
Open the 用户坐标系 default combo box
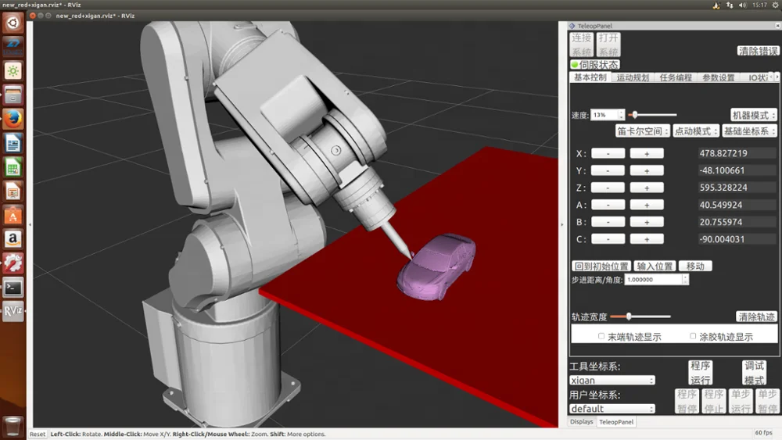pyautogui.click(x=612, y=409)
